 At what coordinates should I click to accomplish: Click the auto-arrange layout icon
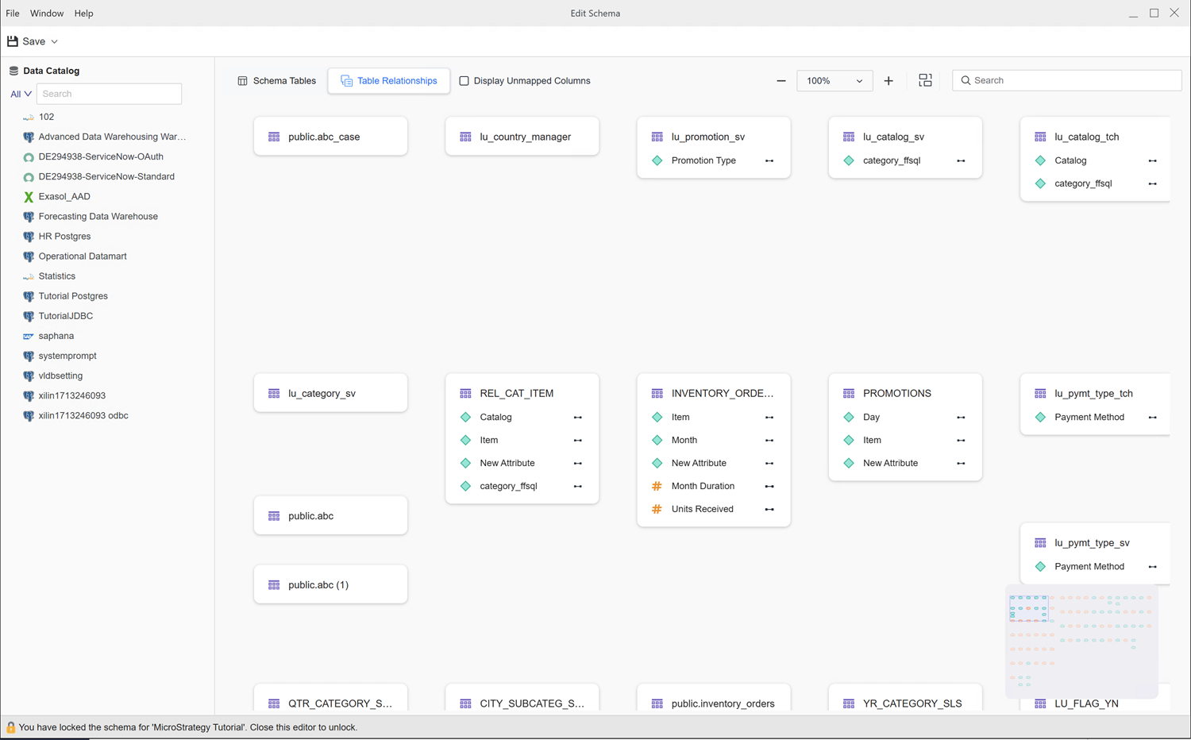click(x=925, y=81)
